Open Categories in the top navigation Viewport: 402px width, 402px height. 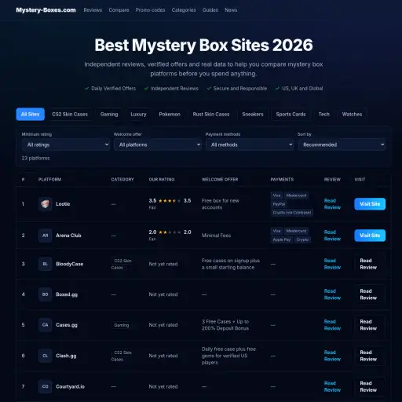point(184,10)
